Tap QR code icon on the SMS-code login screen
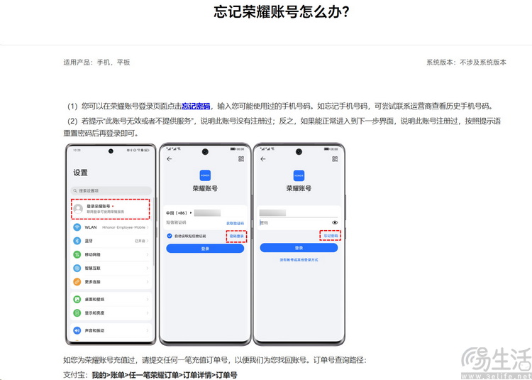The width and height of the screenshot is (532, 380). coord(241,159)
